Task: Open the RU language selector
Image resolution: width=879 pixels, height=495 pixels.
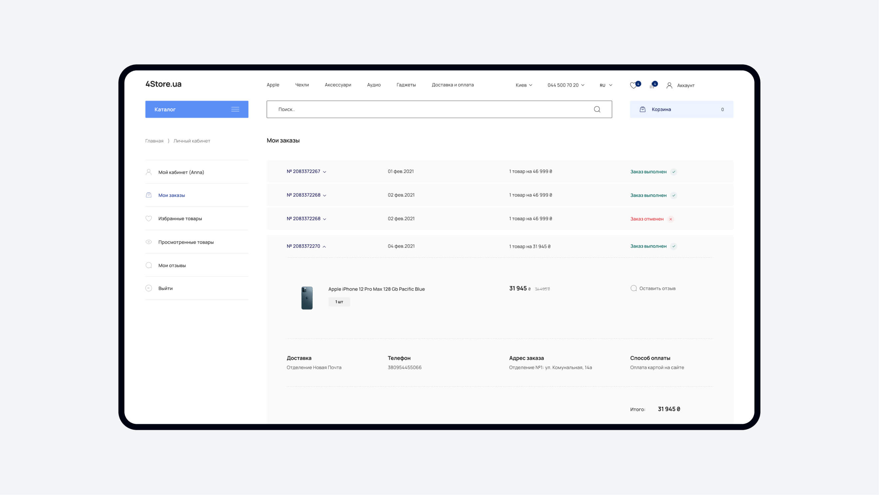Action: 606,85
